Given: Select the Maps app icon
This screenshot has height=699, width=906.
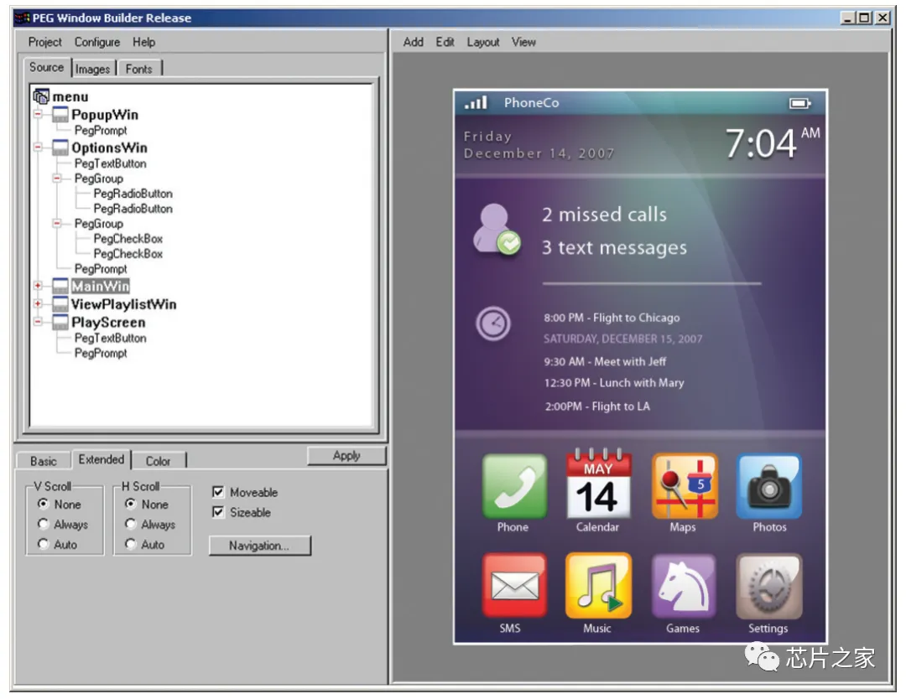Looking at the screenshot, I should coord(684,487).
